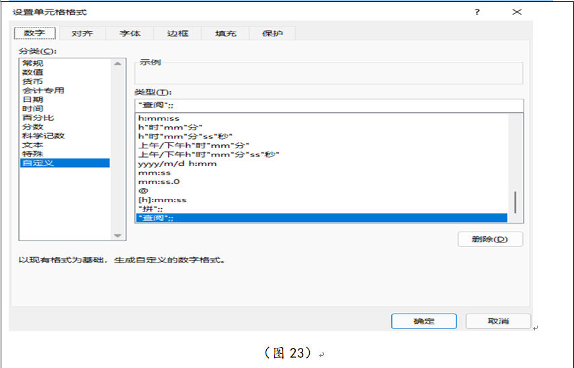Select the 文本 category
This screenshot has height=368, width=574.
(x=32, y=144)
